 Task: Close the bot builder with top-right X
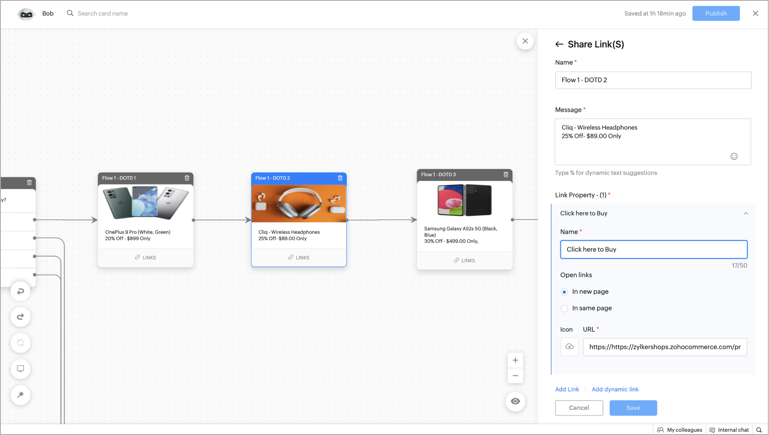coord(756,13)
